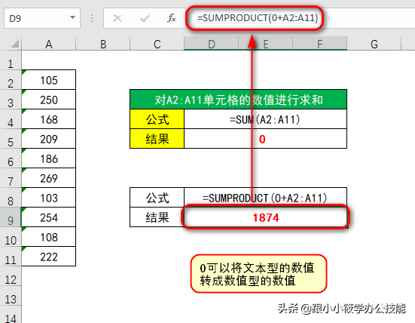The image size is (415, 323).
Task: Click cell containing 186
Action: (x=49, y=158)
